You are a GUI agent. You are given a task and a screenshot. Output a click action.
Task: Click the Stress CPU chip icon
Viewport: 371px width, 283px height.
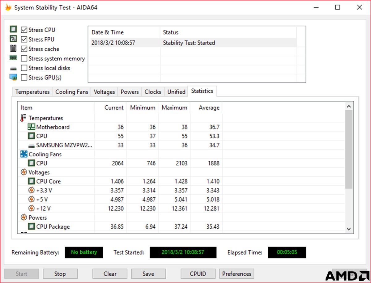[13, 30]
